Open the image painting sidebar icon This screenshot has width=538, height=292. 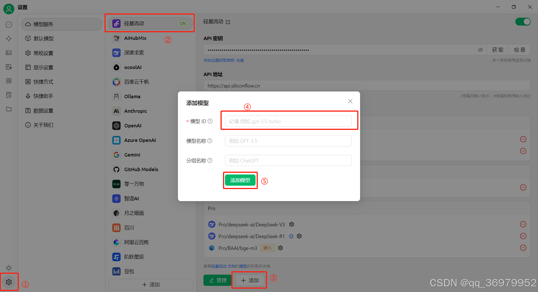point(9,53)
